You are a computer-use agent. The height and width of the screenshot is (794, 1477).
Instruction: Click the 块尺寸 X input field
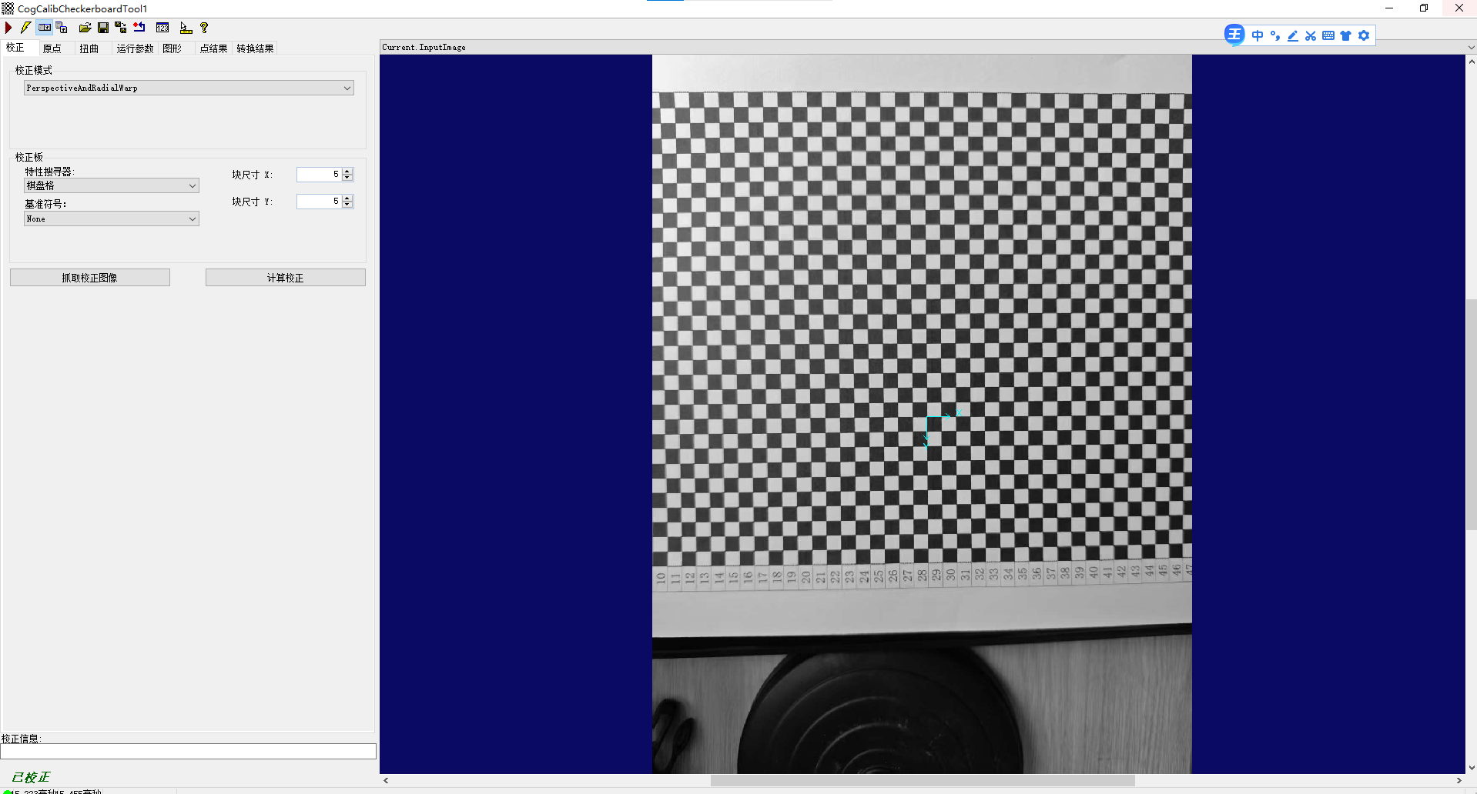pyautogui.click(x=319, y=175)
